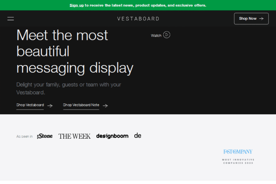Open the Shop Vestaboard Note link
The height and width of the screenshot is (184, 276).
pyautogui.click(x=81, y=105)
